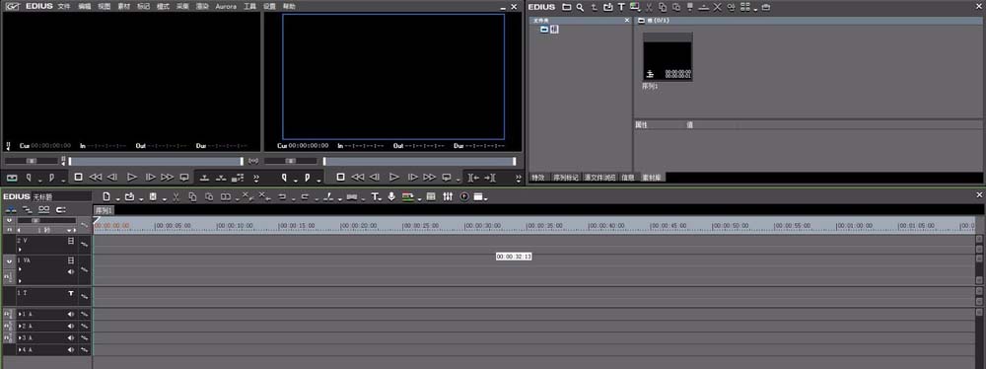Select the sequence thumbnail in the bin
The height and width of the screenshot is (369, 986).
[x=668, y=56]
